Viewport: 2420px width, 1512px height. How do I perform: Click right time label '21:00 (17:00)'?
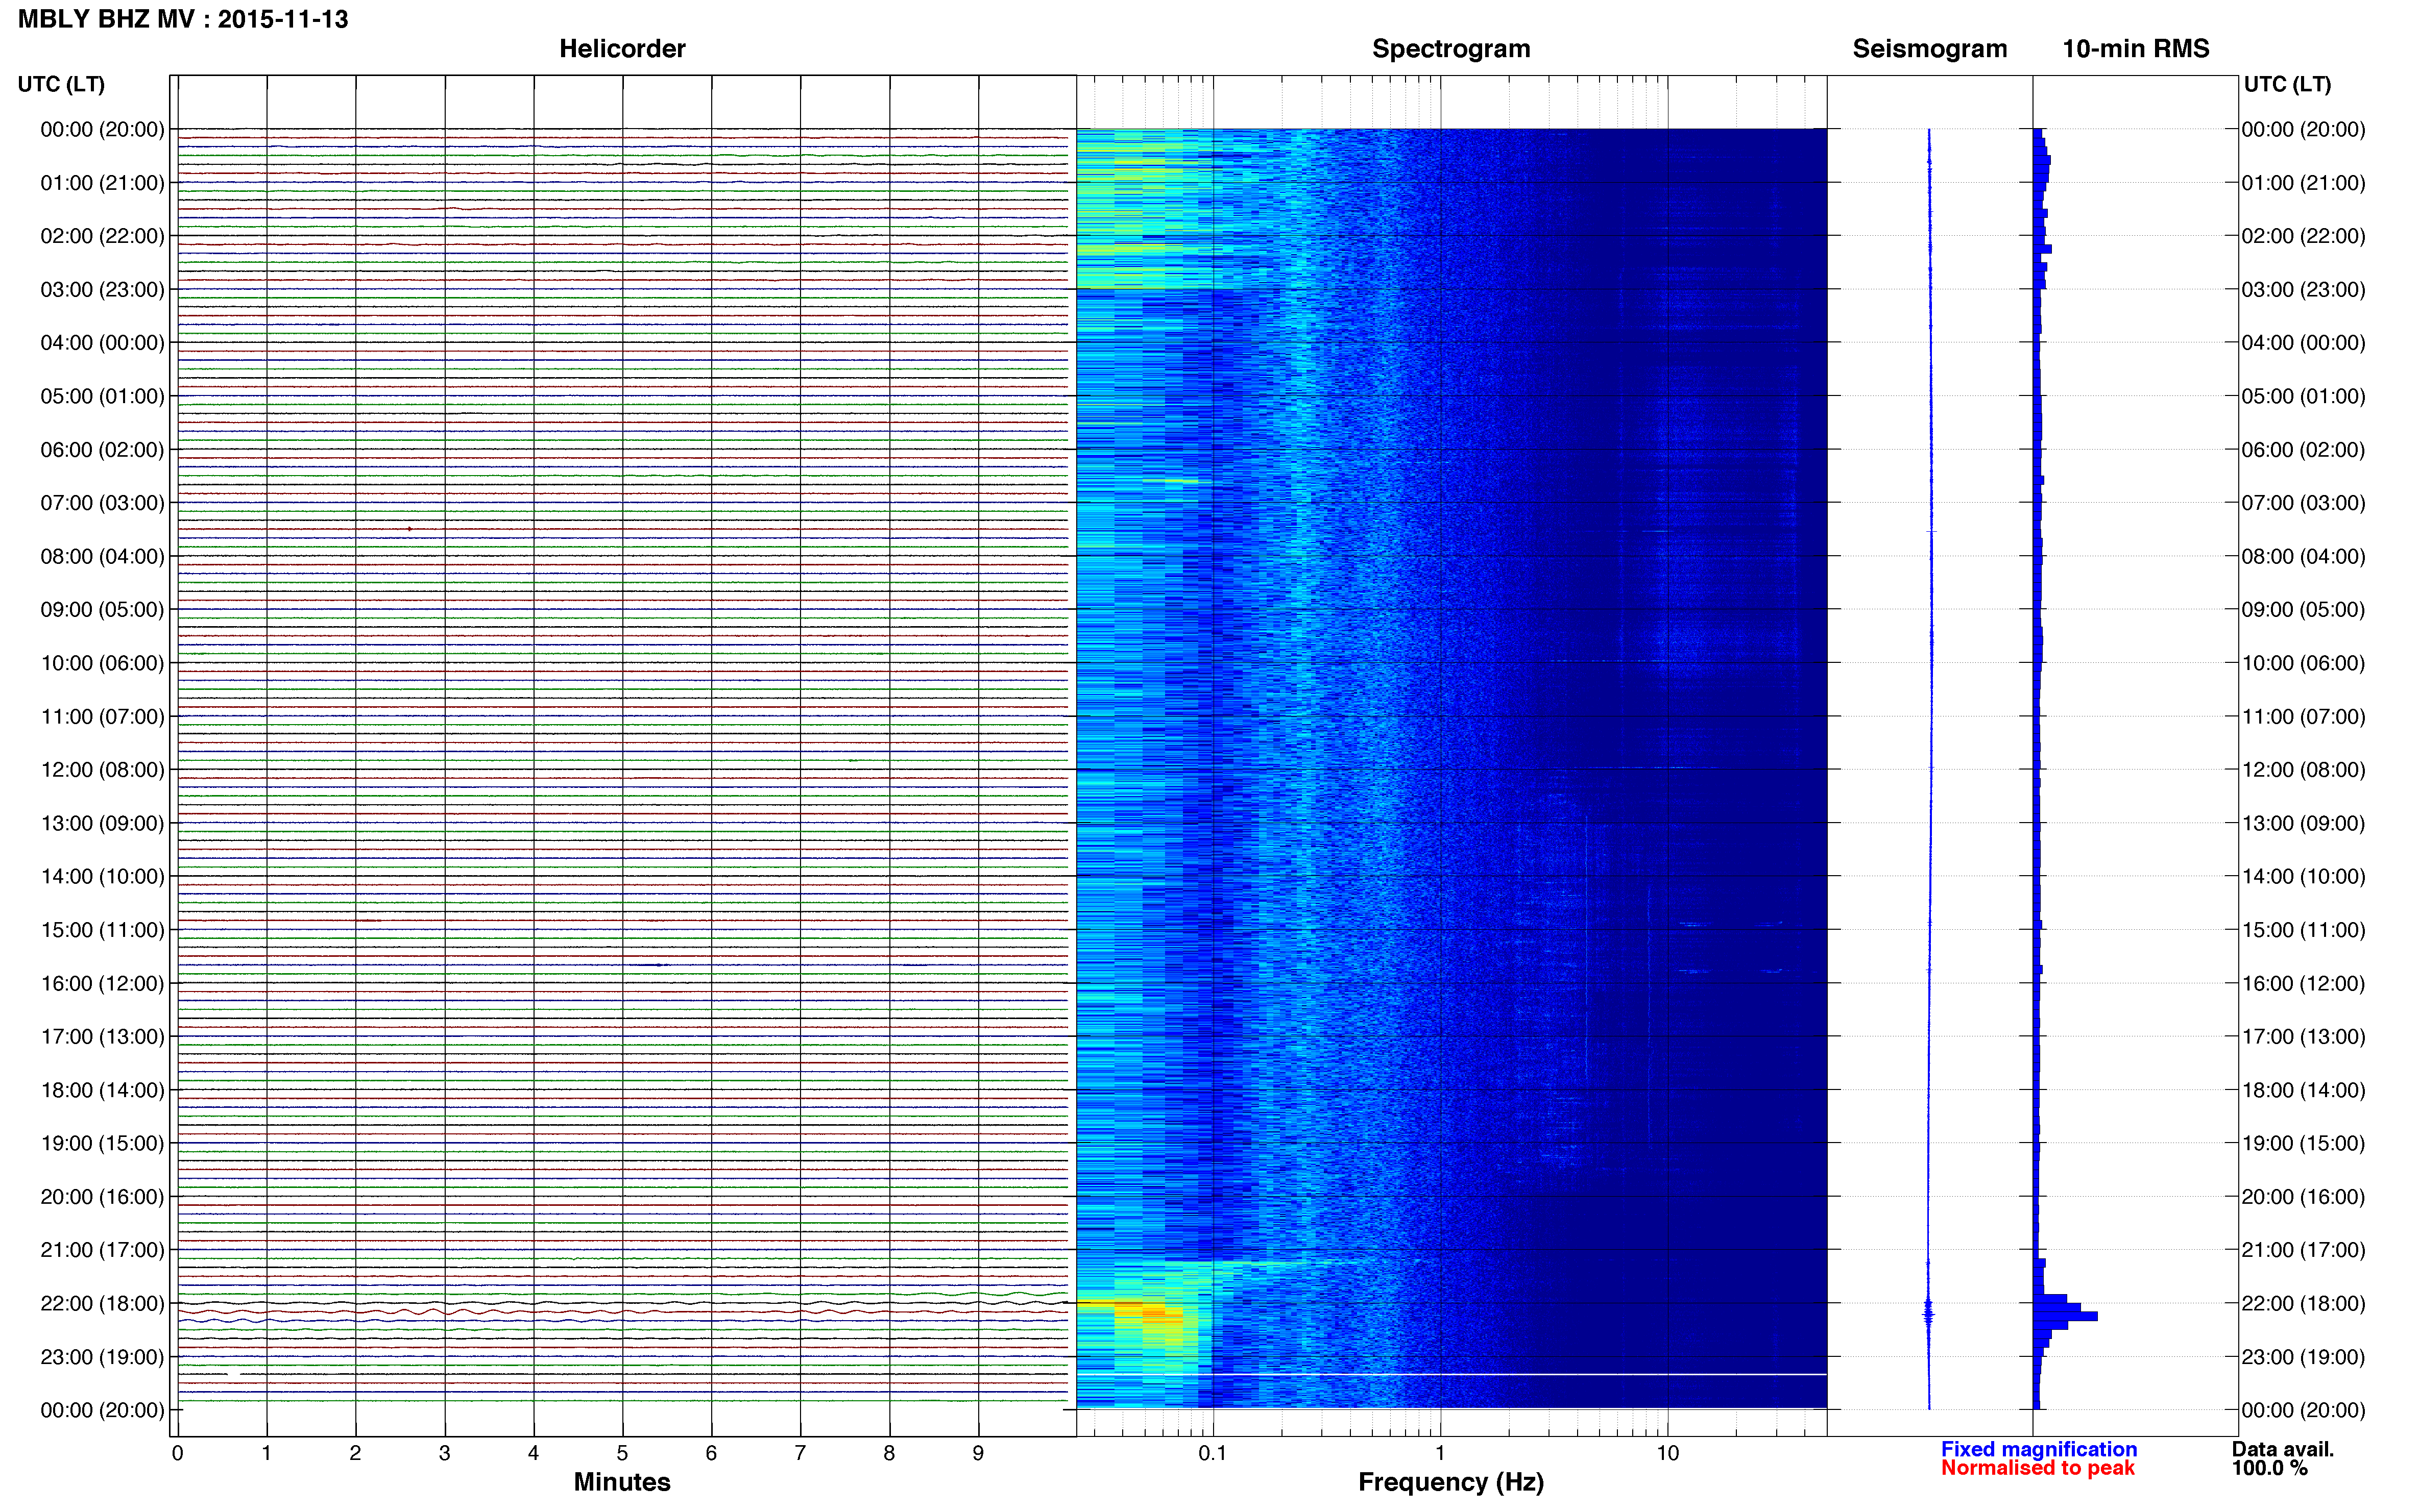(x=2303, y=1250)
